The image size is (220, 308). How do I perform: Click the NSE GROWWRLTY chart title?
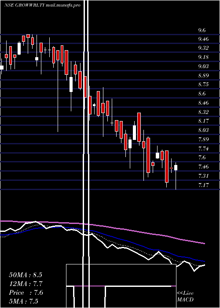pos(42,5)
